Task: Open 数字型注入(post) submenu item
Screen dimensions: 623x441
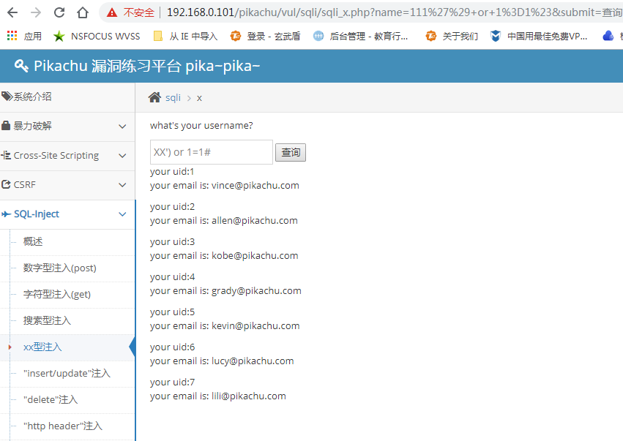Action: pyautogui.click(x=59, y=268)
